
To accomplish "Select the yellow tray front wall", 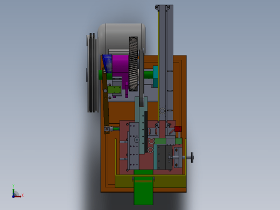I will pos(151,181).
